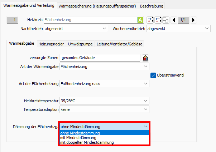This screenshot has height=152, width=216.
Task: Open zone selection house icon
Action: tap(145, 58)
